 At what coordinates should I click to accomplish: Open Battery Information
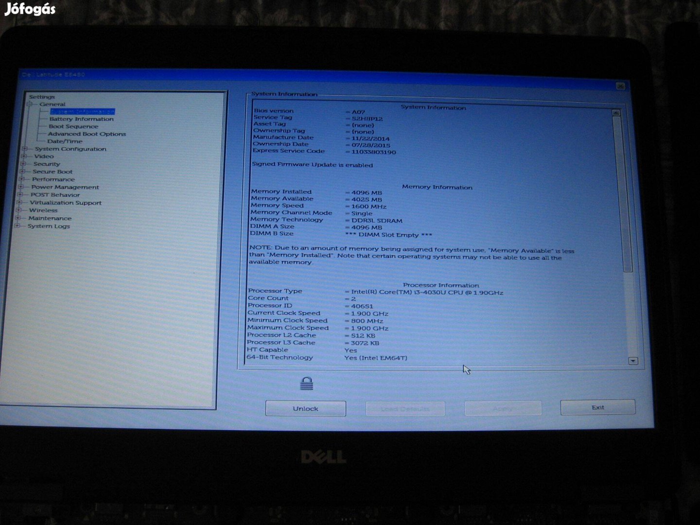coord(82,119)
